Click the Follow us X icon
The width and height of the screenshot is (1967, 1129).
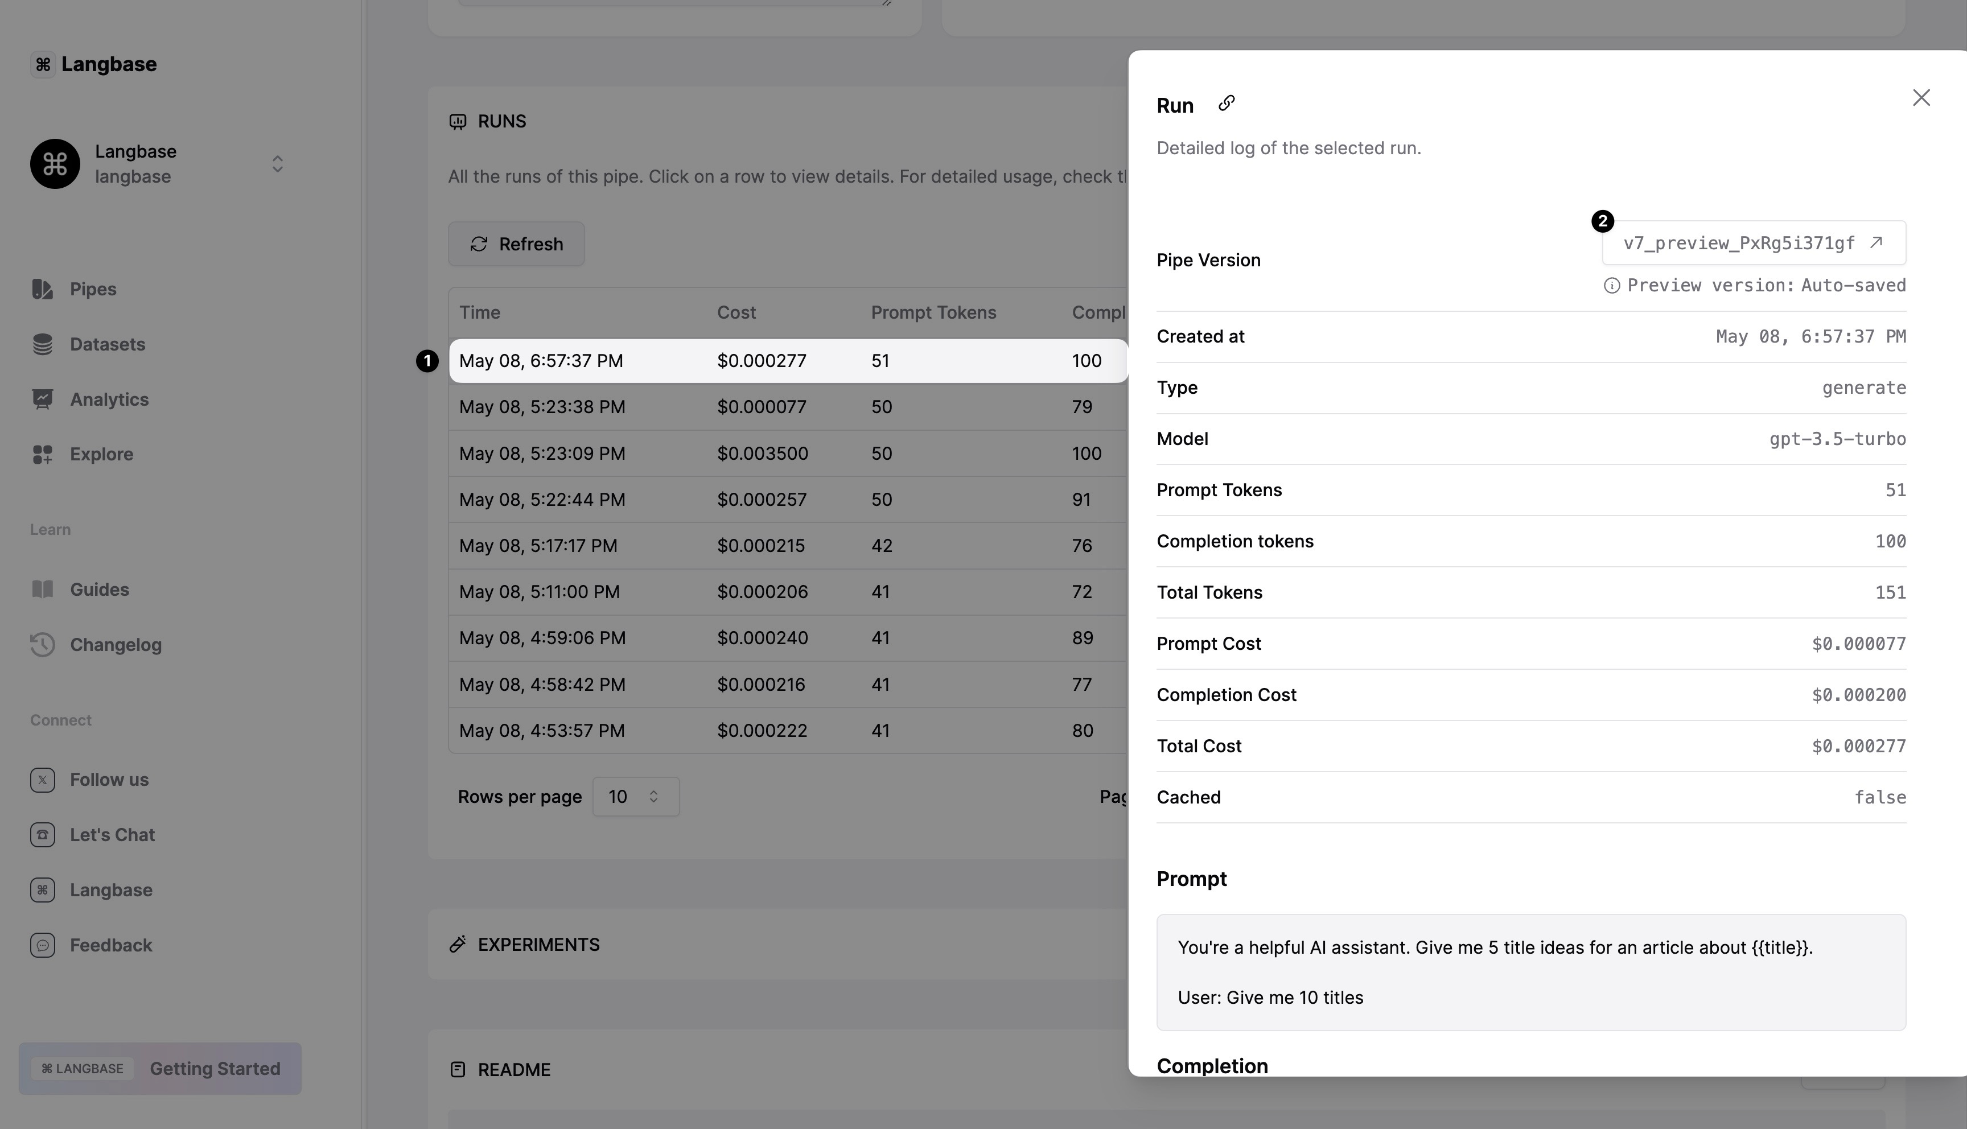click(x=43, y=779)
